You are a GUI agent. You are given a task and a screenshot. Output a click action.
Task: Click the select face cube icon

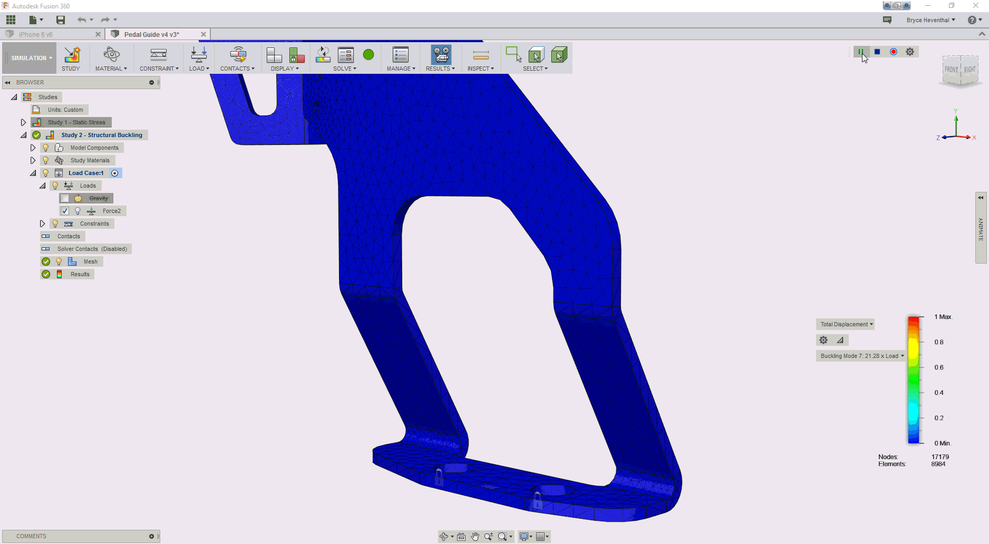(x=559, y=55)
